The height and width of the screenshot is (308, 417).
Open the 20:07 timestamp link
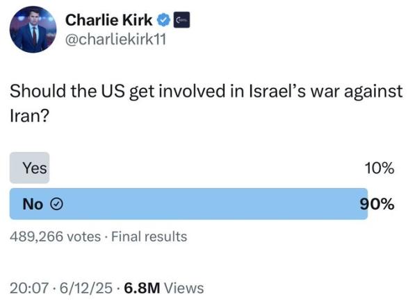pos(26,287)
